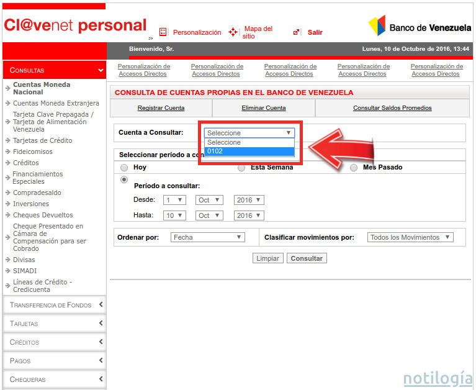Image resolution: width=476 pixels, height=390 pixels.
Task: Select the Esta Semana radio button
Action: coord(241,168)
